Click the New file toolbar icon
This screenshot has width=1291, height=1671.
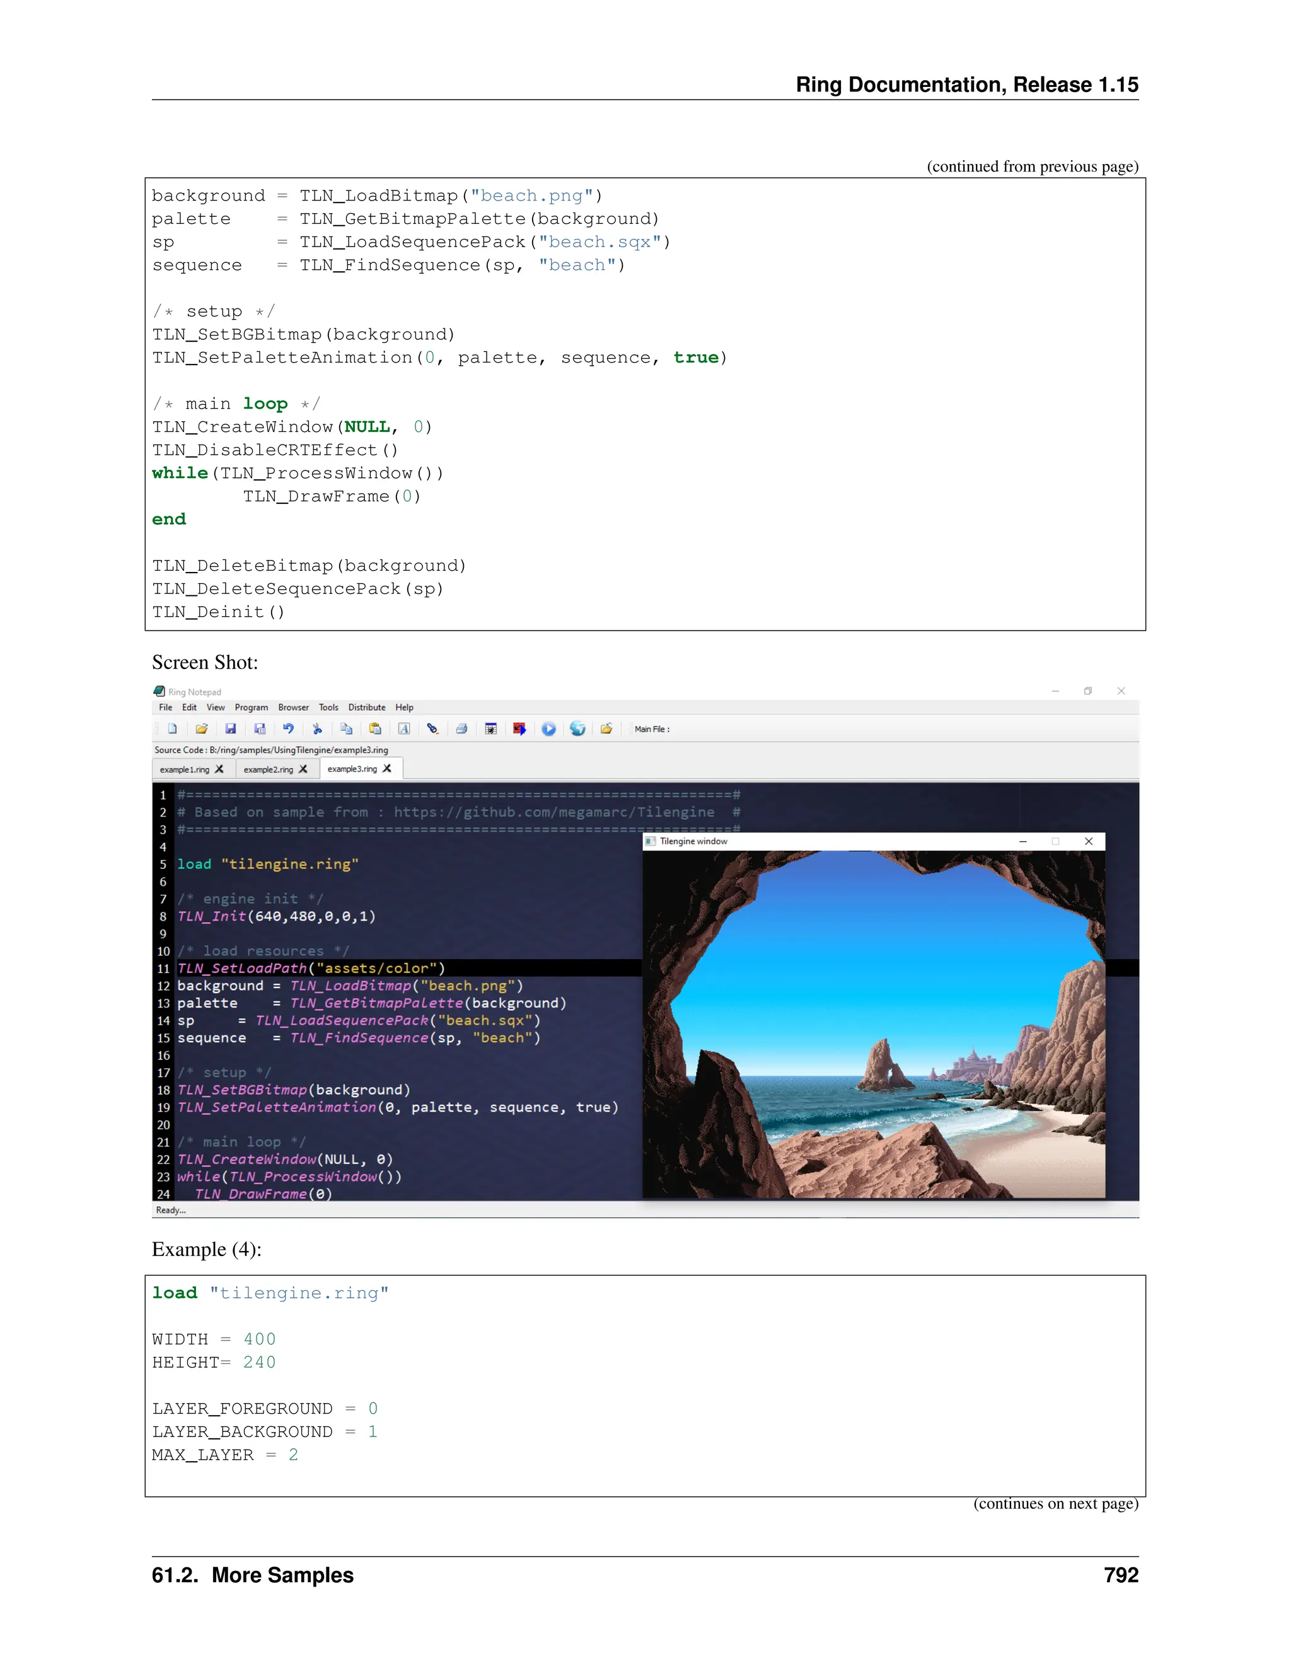click(173, 729)
